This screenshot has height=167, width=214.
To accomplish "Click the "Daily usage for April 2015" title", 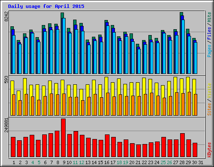I will 46,6.
